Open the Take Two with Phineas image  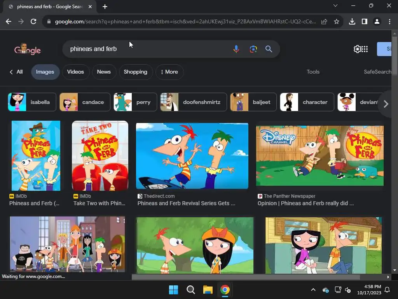click(100, 156)
